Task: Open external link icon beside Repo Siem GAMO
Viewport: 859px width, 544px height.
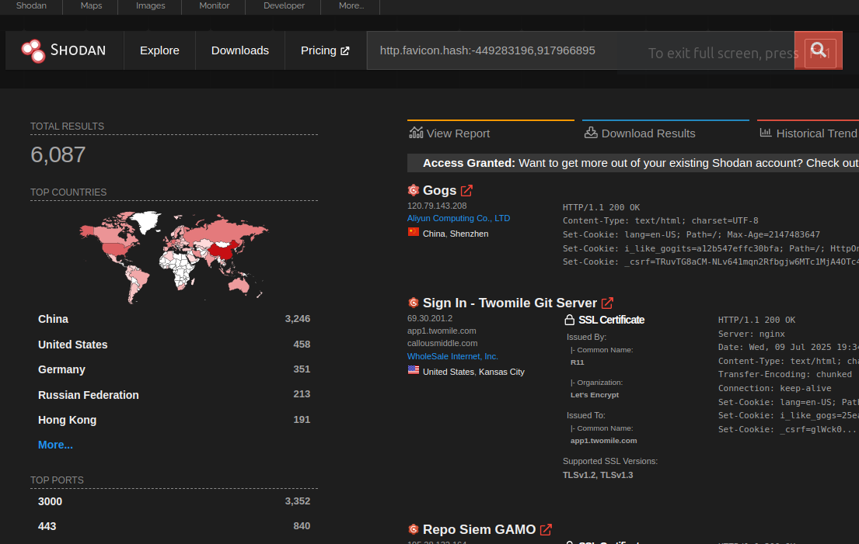Action: point(546,530)
